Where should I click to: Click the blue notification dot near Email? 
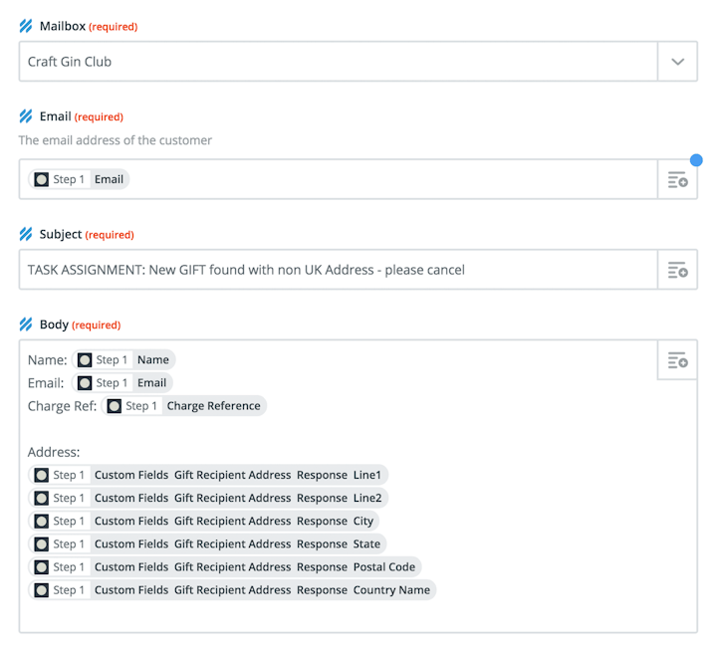(696, 159)
